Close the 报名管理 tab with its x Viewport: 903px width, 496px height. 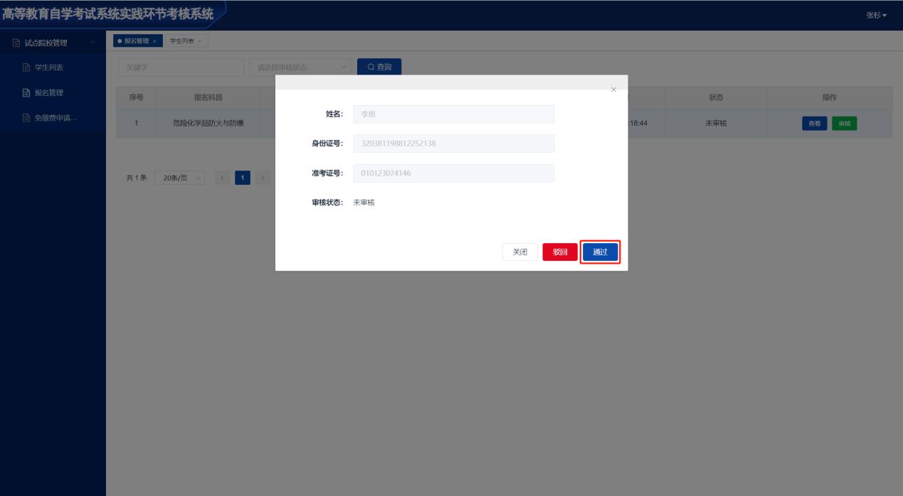click(155, 41)
